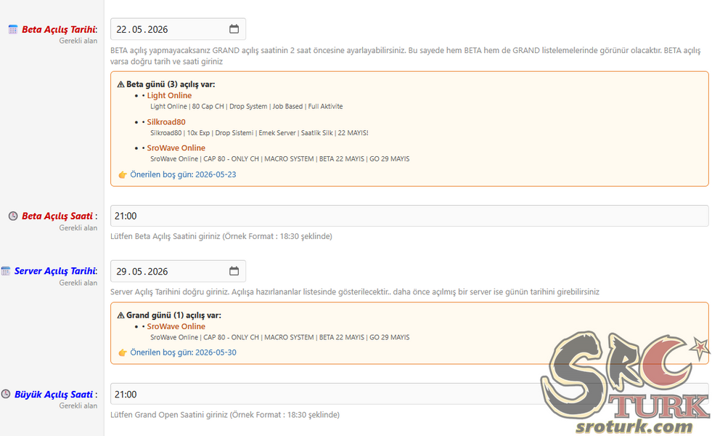712x436 pixels.
Task: Click clock icon beside Beta Açılış Saati label
Action: pyautogui.click(x=13, y=216)
